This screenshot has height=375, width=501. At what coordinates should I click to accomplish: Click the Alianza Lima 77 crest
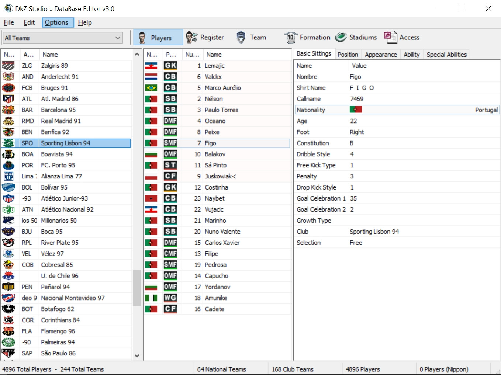click(8, 176)
